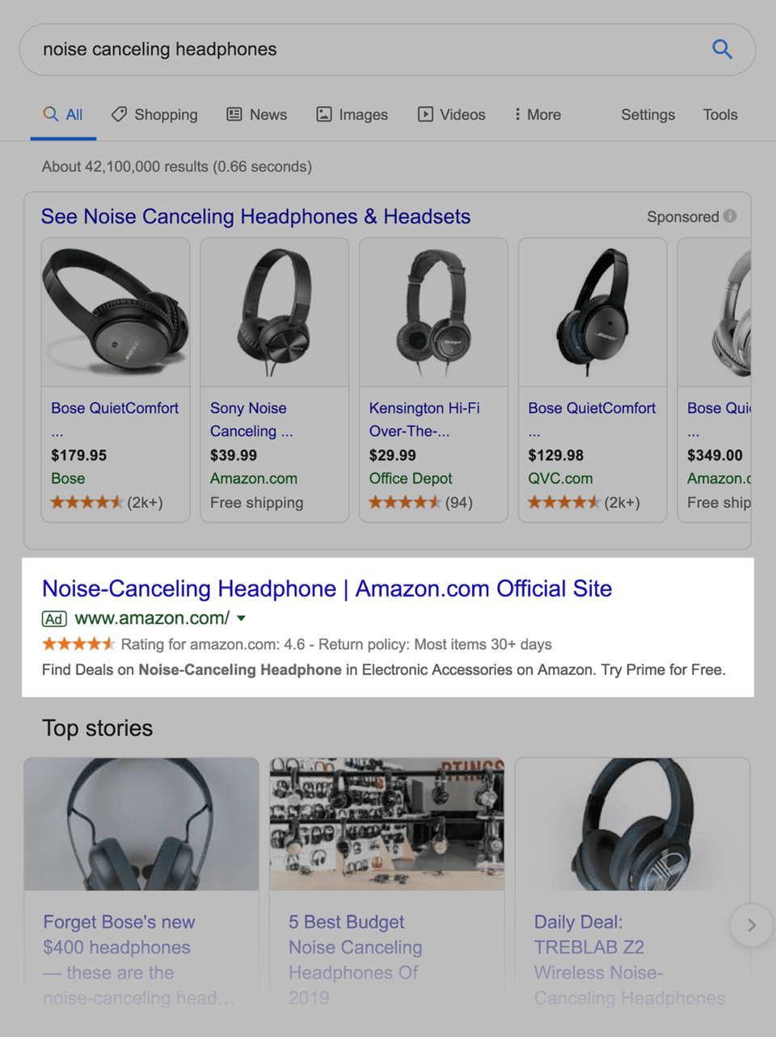
Task: Click the $39.99 price on the Sony card
Action: (234, 455)
